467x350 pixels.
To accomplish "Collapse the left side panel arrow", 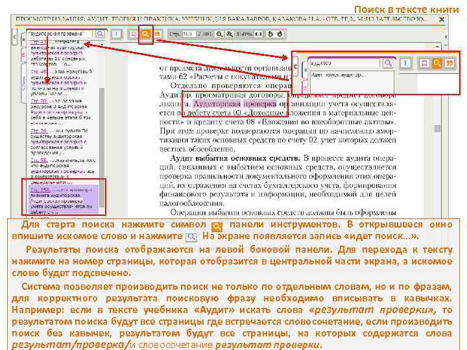I will (x=14, y=37).
